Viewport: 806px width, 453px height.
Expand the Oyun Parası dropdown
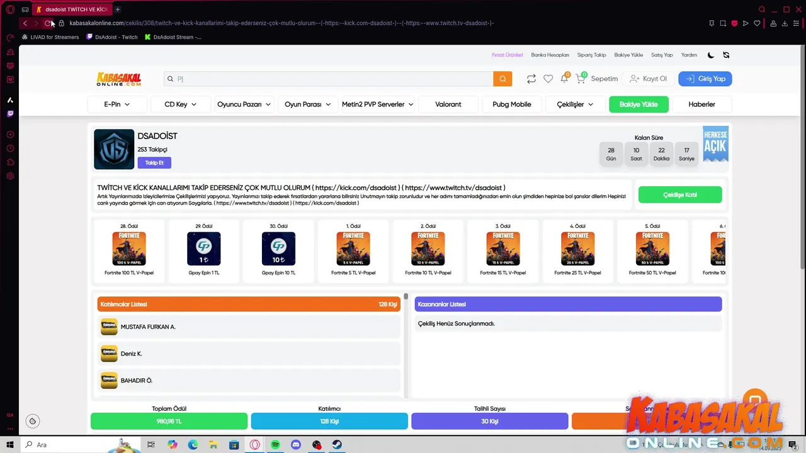click(x=307, y=104)
